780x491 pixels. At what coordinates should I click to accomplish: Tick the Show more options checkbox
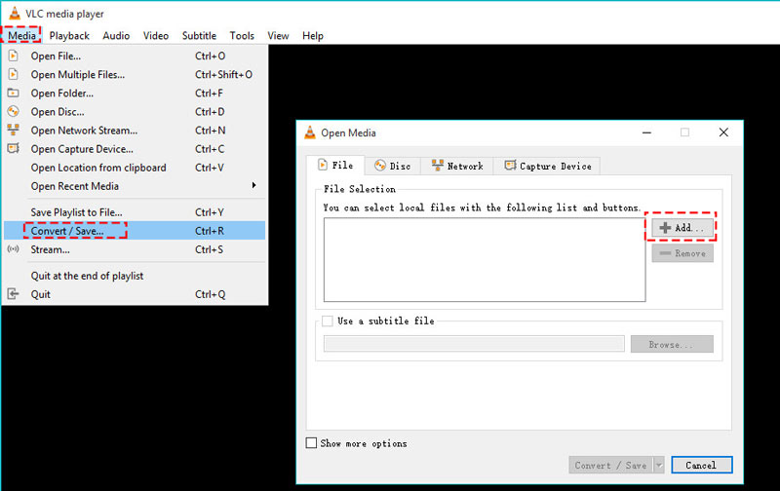click(312, 443)
